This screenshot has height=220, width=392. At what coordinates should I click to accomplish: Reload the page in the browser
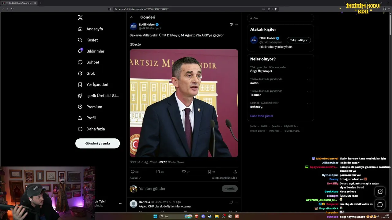(x=12, y=9)
